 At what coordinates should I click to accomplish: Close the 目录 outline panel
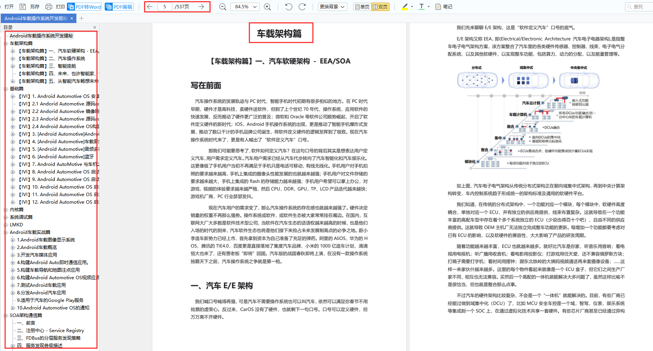(95, 27)
